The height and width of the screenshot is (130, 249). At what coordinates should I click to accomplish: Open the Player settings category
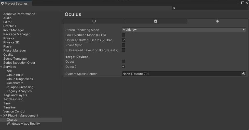point(8,46)
